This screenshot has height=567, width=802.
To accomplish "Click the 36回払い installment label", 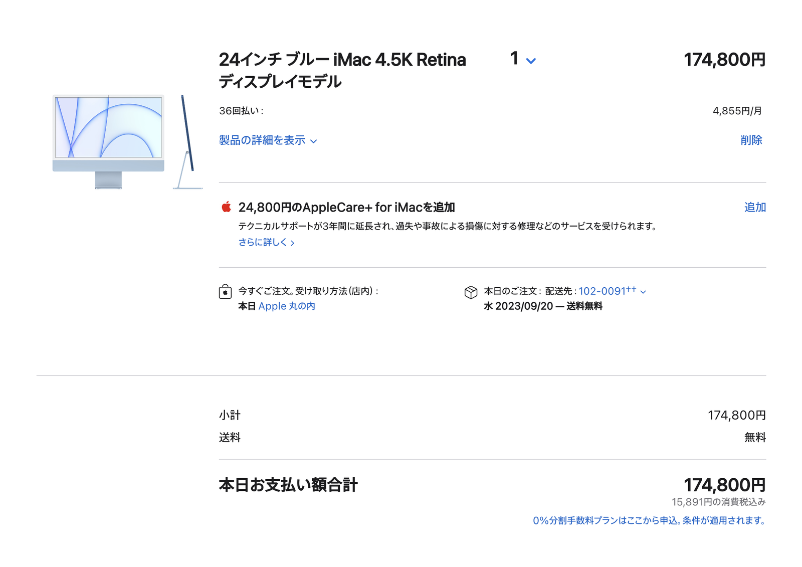I will [x=241, y=111].
